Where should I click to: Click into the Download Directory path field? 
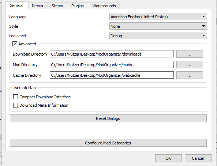point(112,54)
